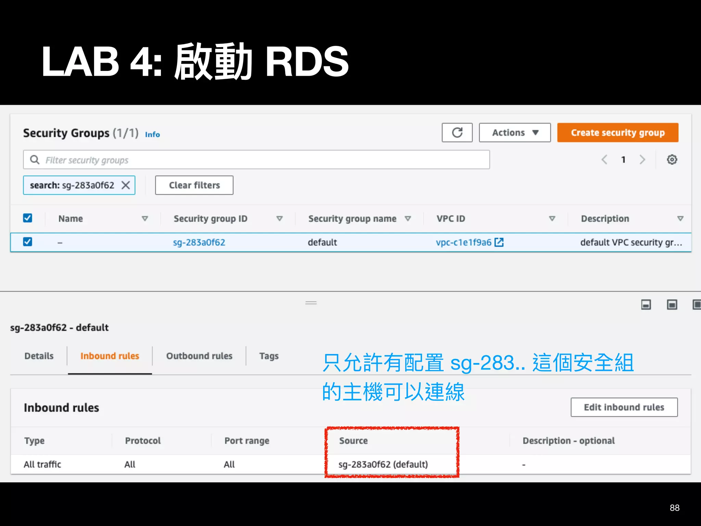Image resolution: width=701 pixels, height=526 pixels.
Task: Click the 'All traffic' type cell
Action: pos(42,464)
